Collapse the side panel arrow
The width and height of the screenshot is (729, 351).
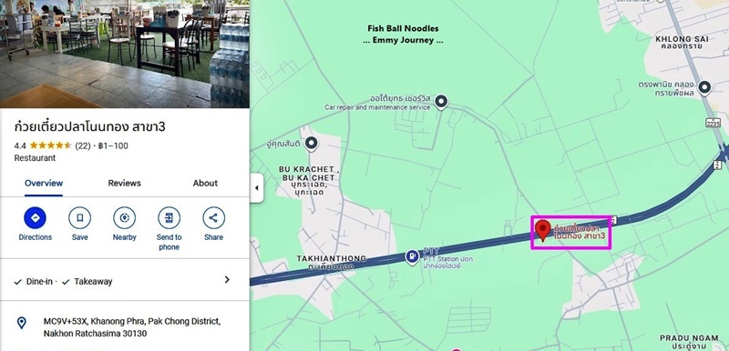pyautogui.click(x=257, y=188)
